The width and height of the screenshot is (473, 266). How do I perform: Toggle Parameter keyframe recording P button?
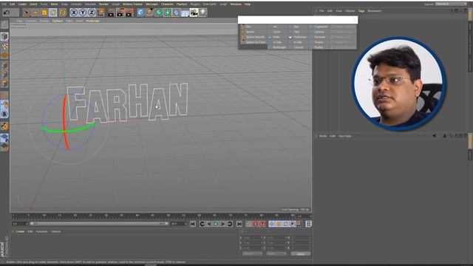click(293, 224)
